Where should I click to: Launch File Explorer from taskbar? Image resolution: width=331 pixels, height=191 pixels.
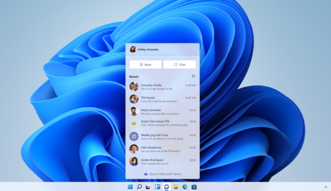176,187
